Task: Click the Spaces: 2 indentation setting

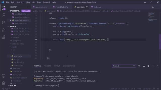Action: (x=125, y=89)
